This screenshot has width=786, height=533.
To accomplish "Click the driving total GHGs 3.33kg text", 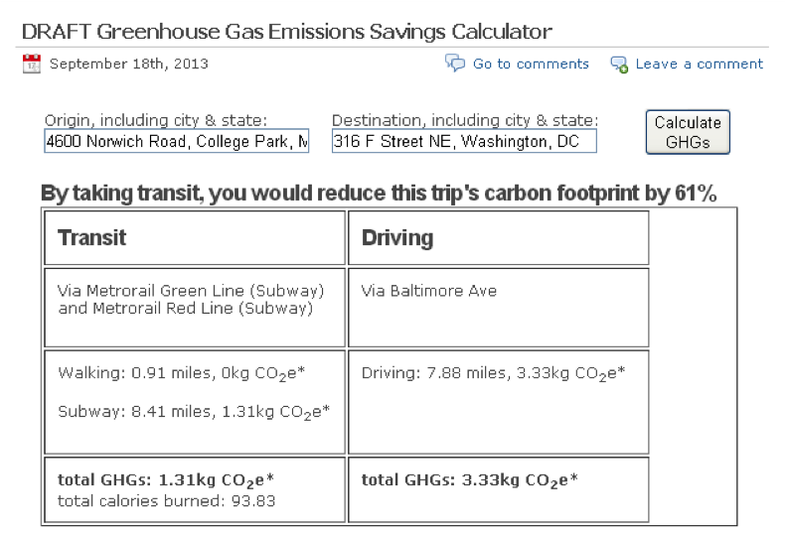I will 470,480.
